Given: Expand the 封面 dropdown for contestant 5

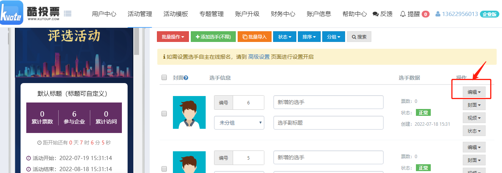Looking at the screenshot, I should (x=474, y=160).
